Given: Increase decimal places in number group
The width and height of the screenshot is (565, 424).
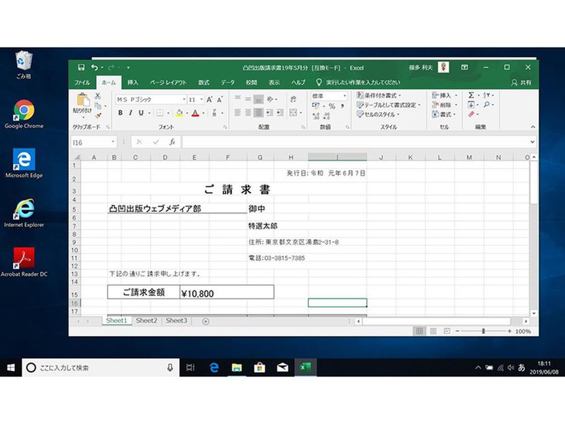Looking at the screenshot, I should pos(316,116).
